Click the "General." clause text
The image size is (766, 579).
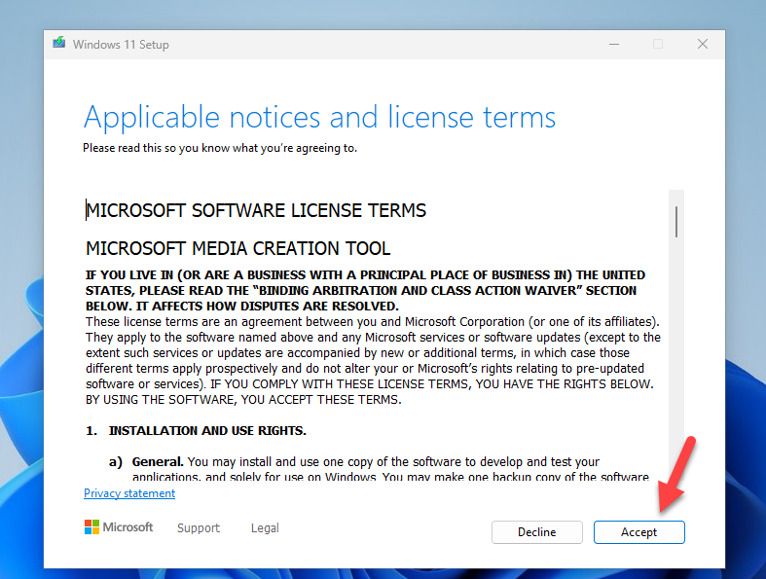tap(158, 461)
